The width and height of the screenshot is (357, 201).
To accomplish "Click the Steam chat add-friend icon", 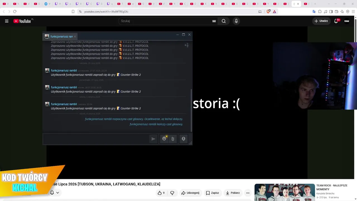I will pos(187,45).
